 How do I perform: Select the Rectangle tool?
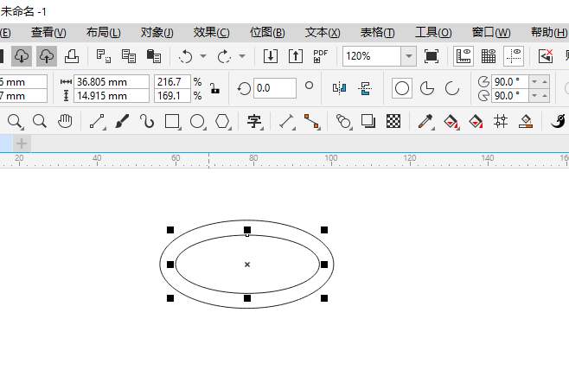pyautogui.click(x=172, y=122)
